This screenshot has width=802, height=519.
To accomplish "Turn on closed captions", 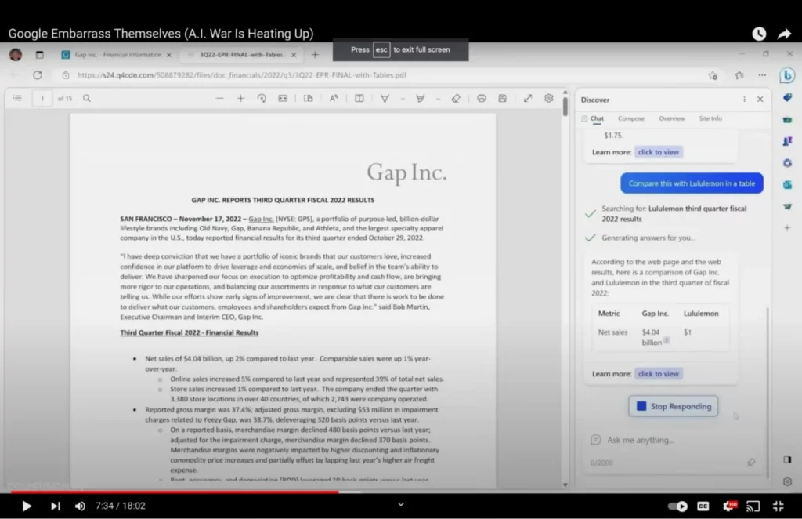I will pyautogui.click(x=703, y=506).
